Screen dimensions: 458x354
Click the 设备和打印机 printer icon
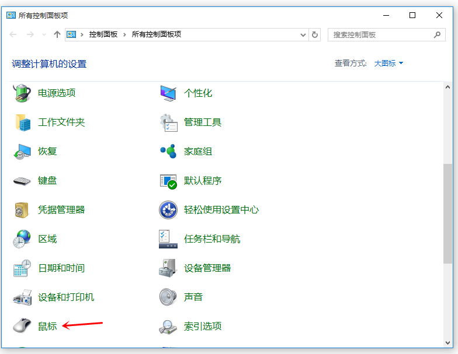pyautogui.click(x=22, y=297)
